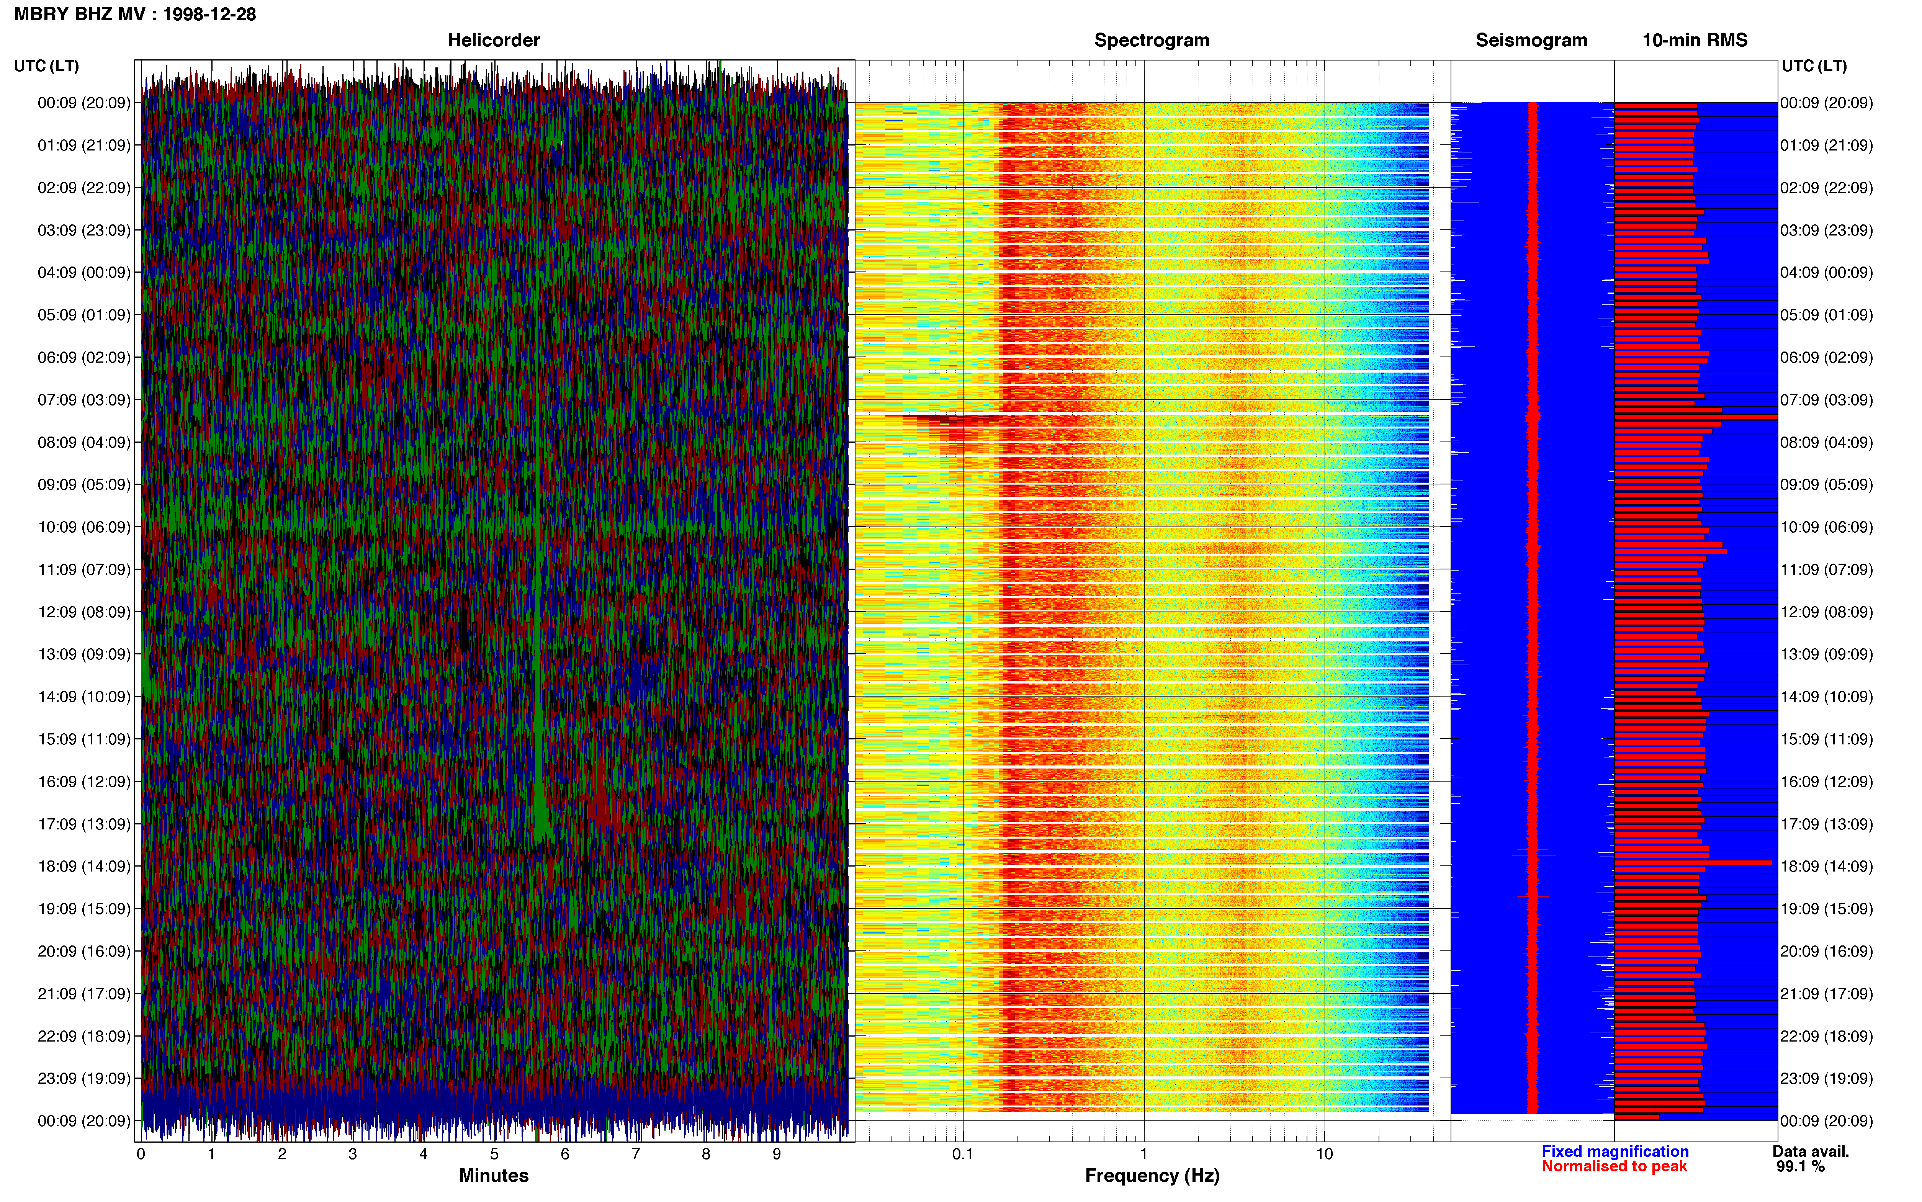Click 16:09 (12:09) on the RMS-side time axis
Image resolution: width=1922 pixels, height=1202 pixels.
tap(1827, 782)
